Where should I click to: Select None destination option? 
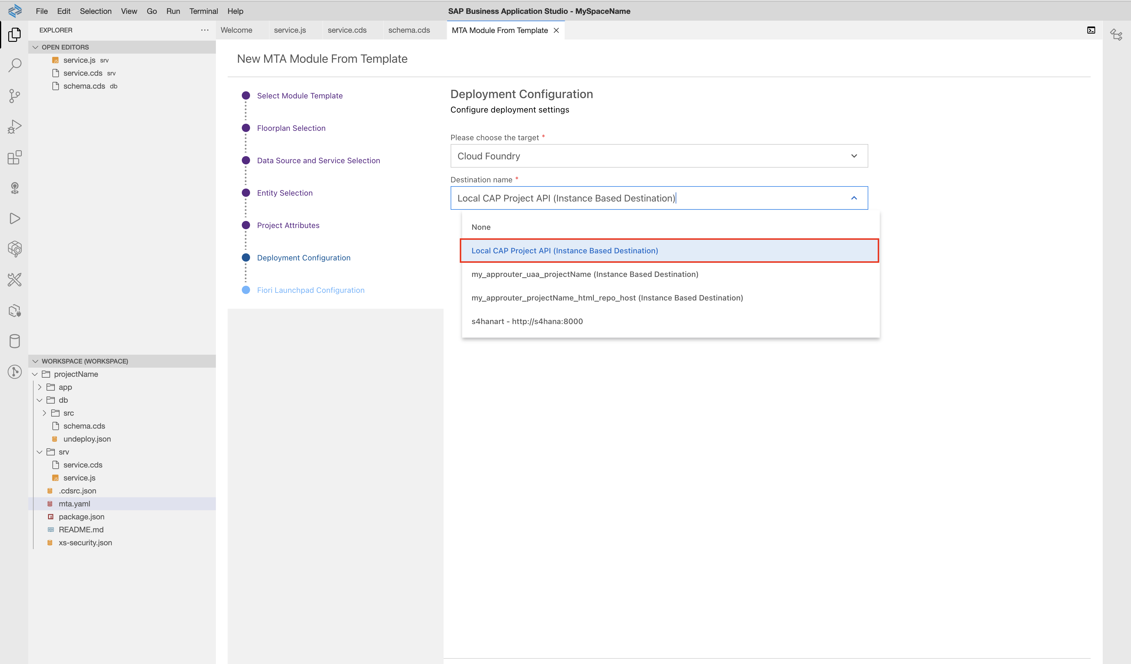click(671, 227)
